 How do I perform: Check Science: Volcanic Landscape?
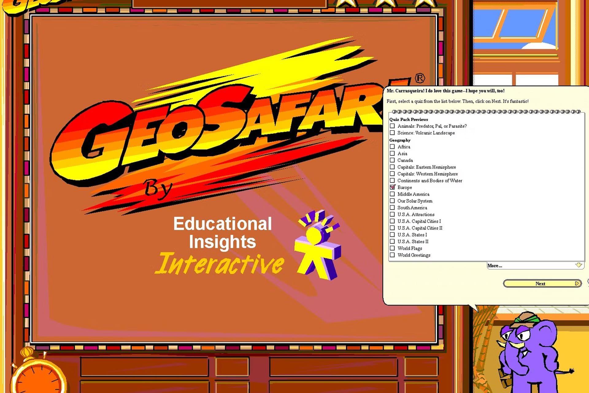tap(393, 133)
